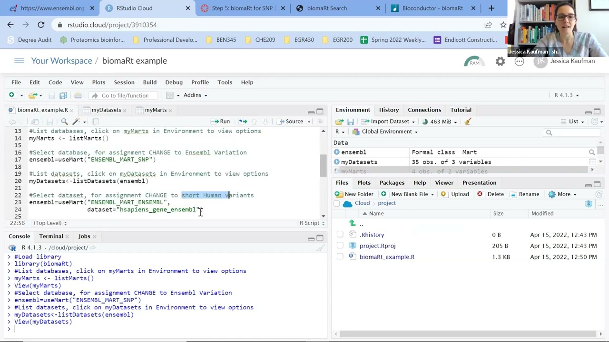Open the Source button dropdown arrow
This screenshot has width=609, height=342.
click(x=308, y=122)
